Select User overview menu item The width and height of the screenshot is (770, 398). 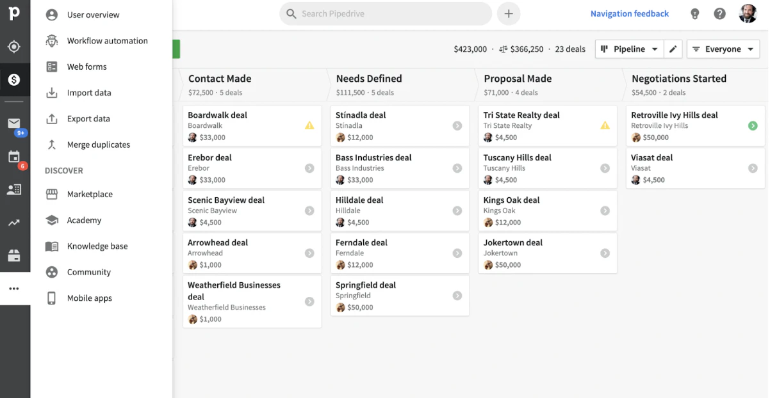click(101, 15)
